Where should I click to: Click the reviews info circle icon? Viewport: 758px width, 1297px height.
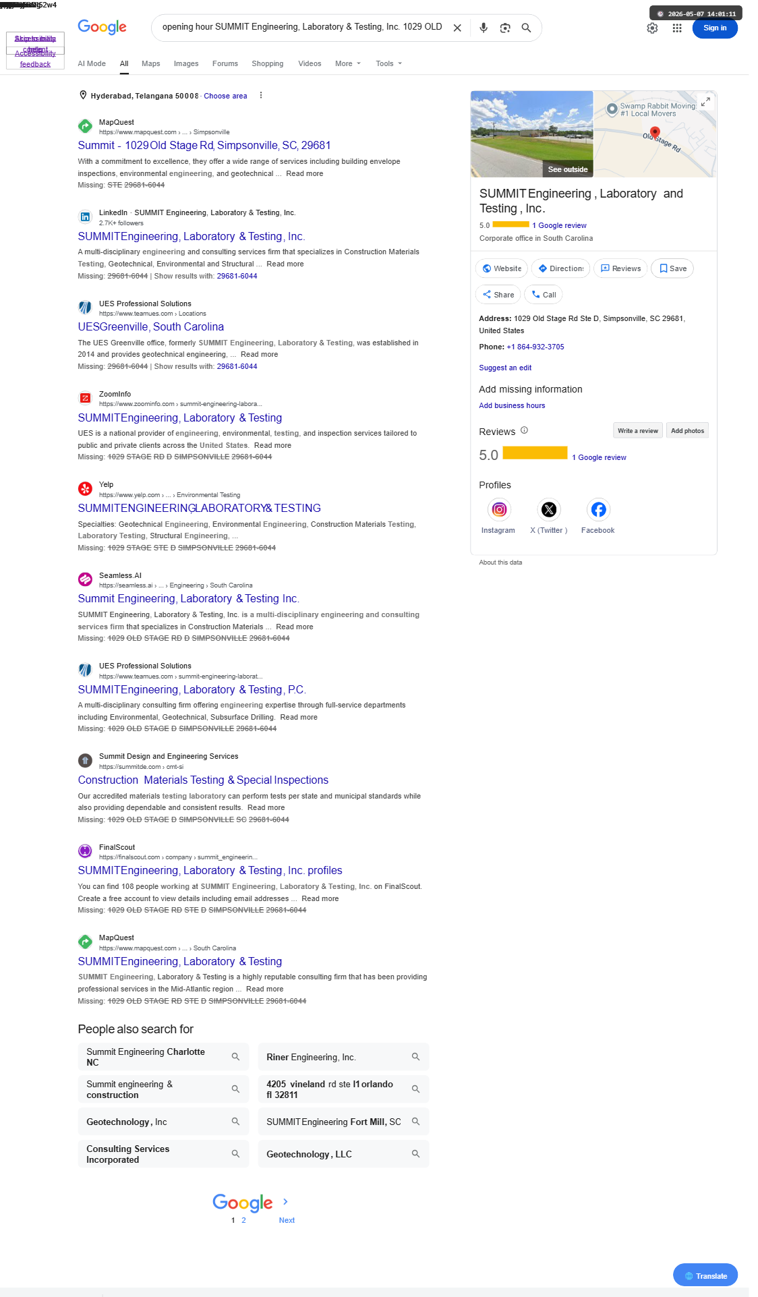click(524, 430)
